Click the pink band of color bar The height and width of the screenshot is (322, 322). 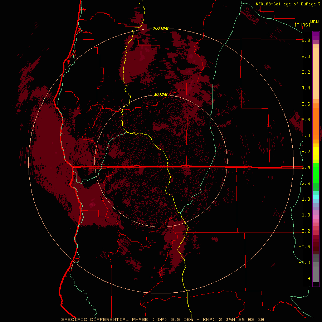point(316,217)
